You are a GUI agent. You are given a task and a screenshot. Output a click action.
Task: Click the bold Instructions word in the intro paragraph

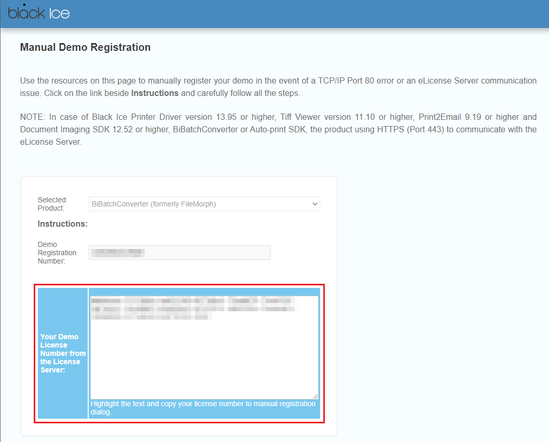coord(155,93)
